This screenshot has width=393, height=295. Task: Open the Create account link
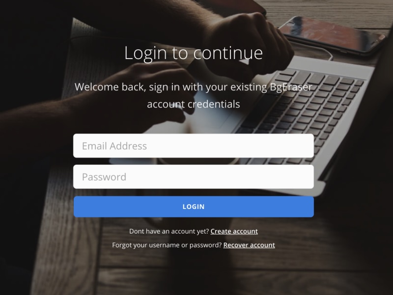click(x=234, y=231)
